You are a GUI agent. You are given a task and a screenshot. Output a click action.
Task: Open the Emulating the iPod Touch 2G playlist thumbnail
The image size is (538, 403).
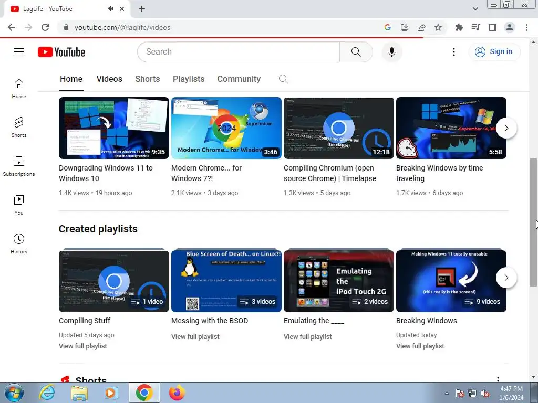[x=339, y=281]
